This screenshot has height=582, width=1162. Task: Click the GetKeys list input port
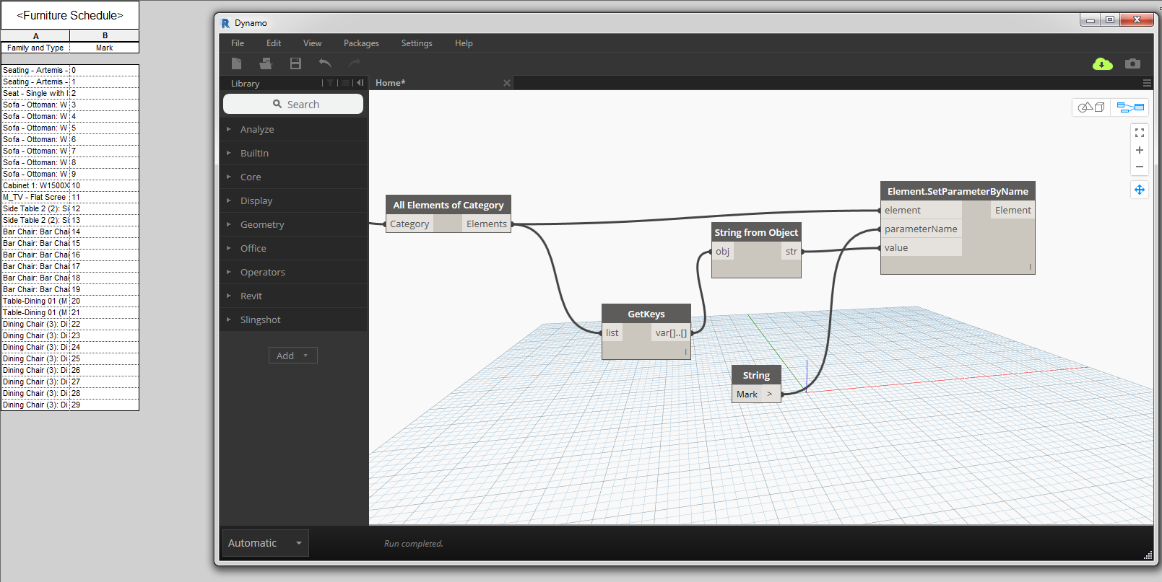612,332
